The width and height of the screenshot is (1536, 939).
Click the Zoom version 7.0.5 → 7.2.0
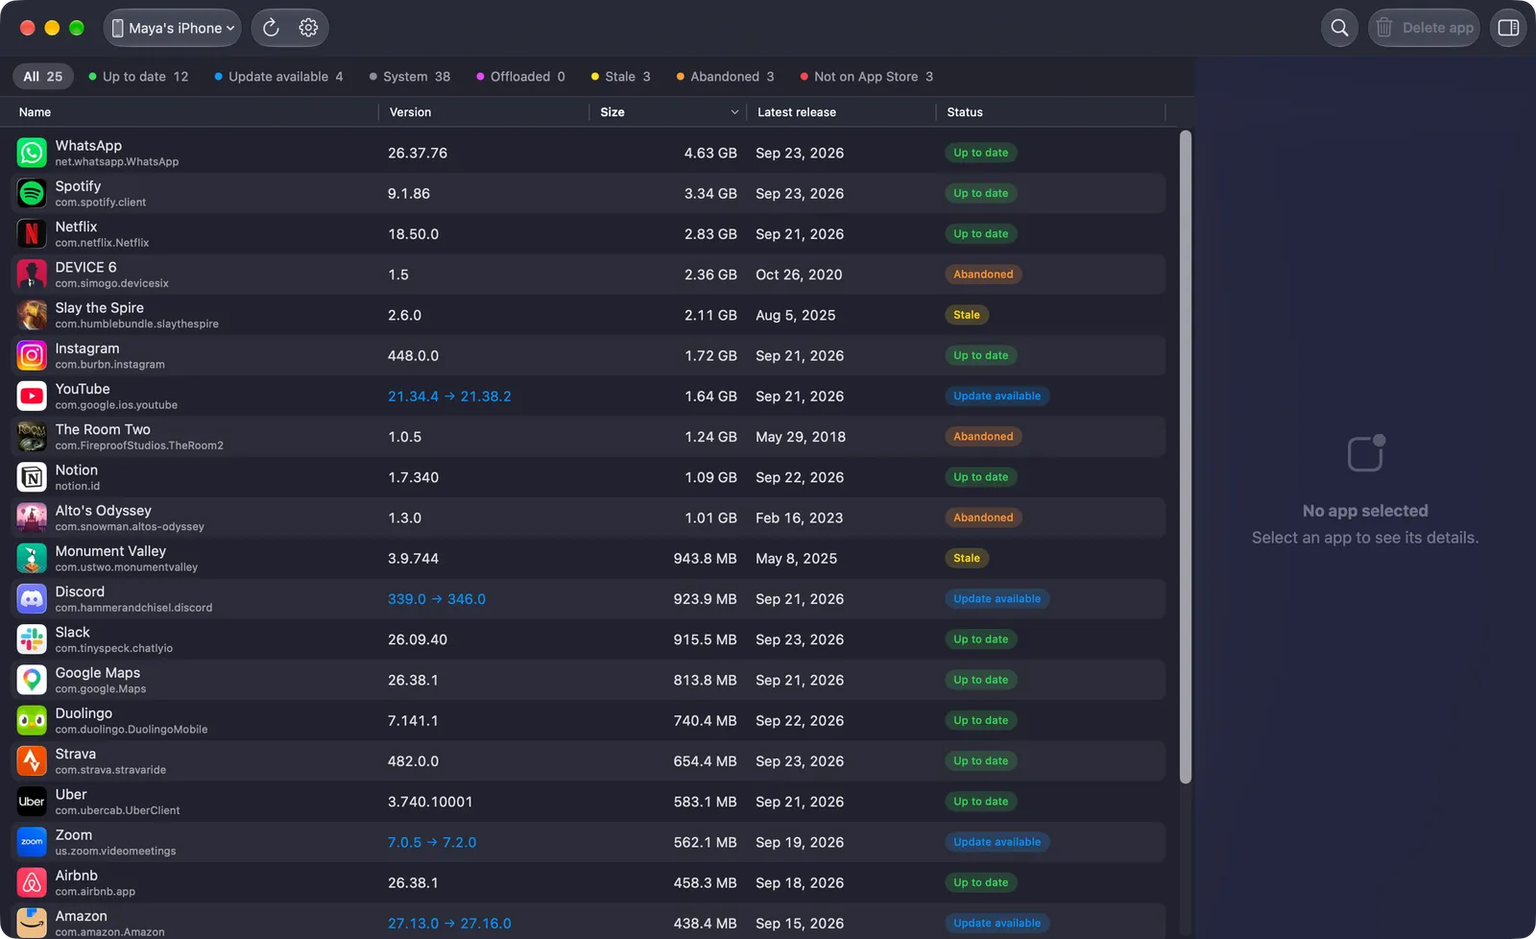[x=432, y=842]
